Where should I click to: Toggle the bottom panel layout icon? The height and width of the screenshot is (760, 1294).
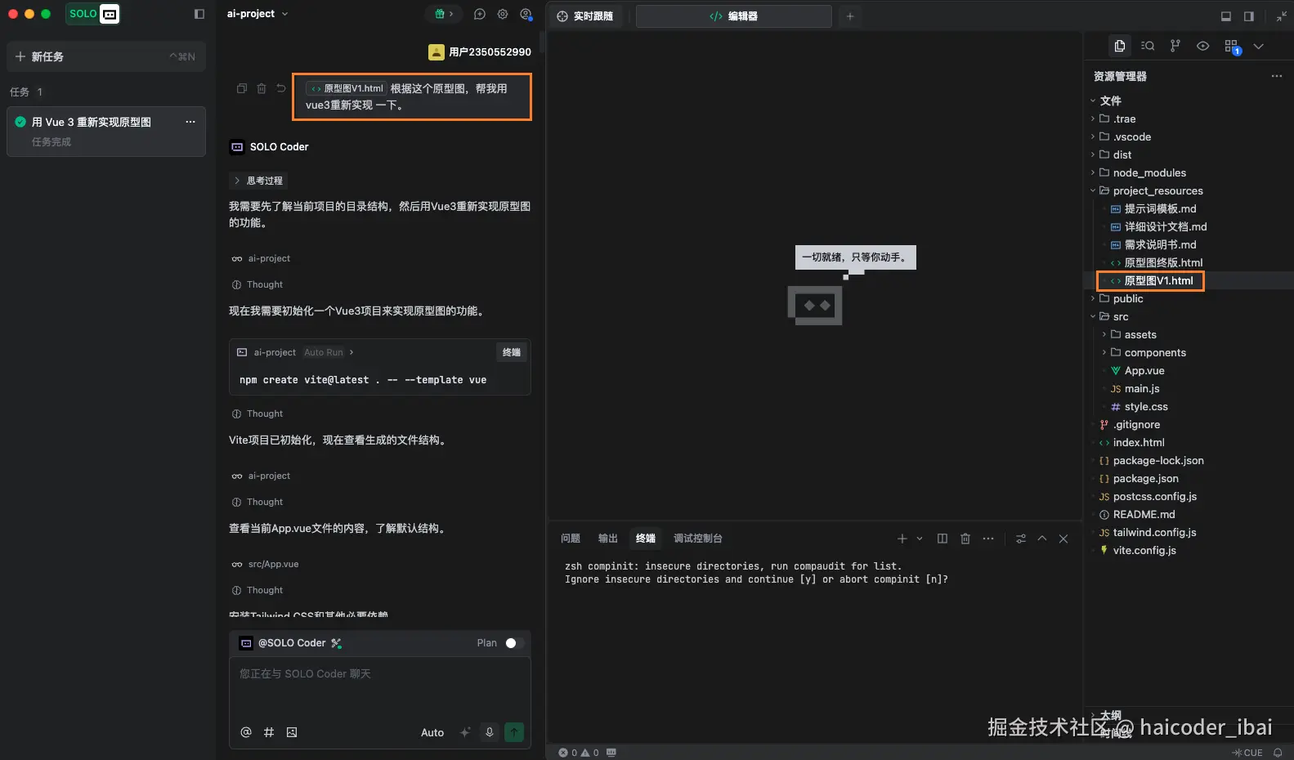(1226, 16)
